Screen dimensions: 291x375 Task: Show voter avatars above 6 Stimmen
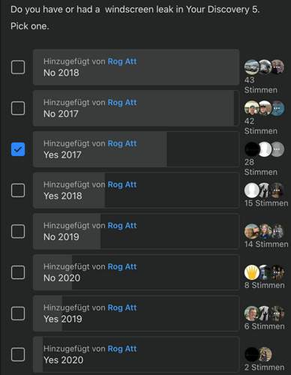pyautogui.click(x=265, y=313)
